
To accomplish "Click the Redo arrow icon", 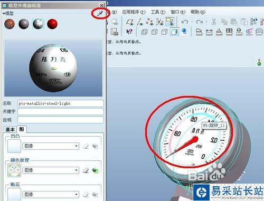I will pos(199,22).
